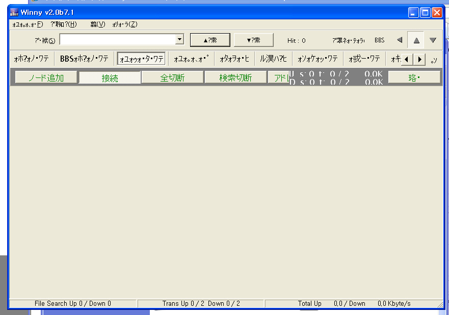Switch to the tab starting with BBS

[x=84, y=59]
